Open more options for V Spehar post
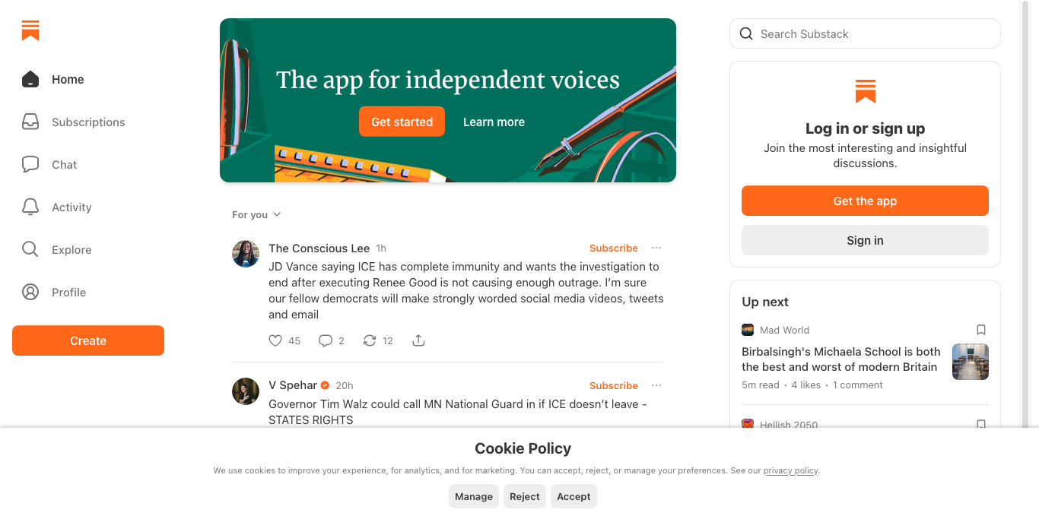The width and height of the screenshot is (1039, 519). 656,385
